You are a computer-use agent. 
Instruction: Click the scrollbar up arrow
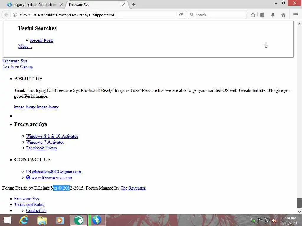click(299, 24)
